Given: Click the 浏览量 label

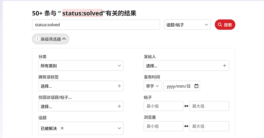Looking at the screenshot, I should click(150, 117).
